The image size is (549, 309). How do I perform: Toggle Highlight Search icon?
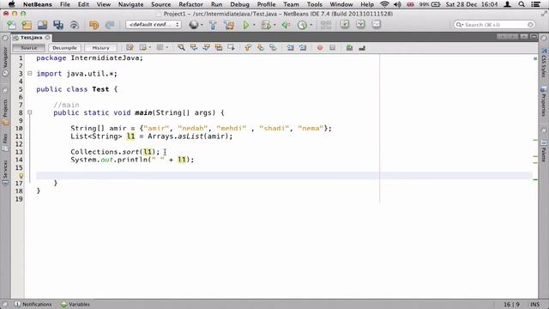219,48
